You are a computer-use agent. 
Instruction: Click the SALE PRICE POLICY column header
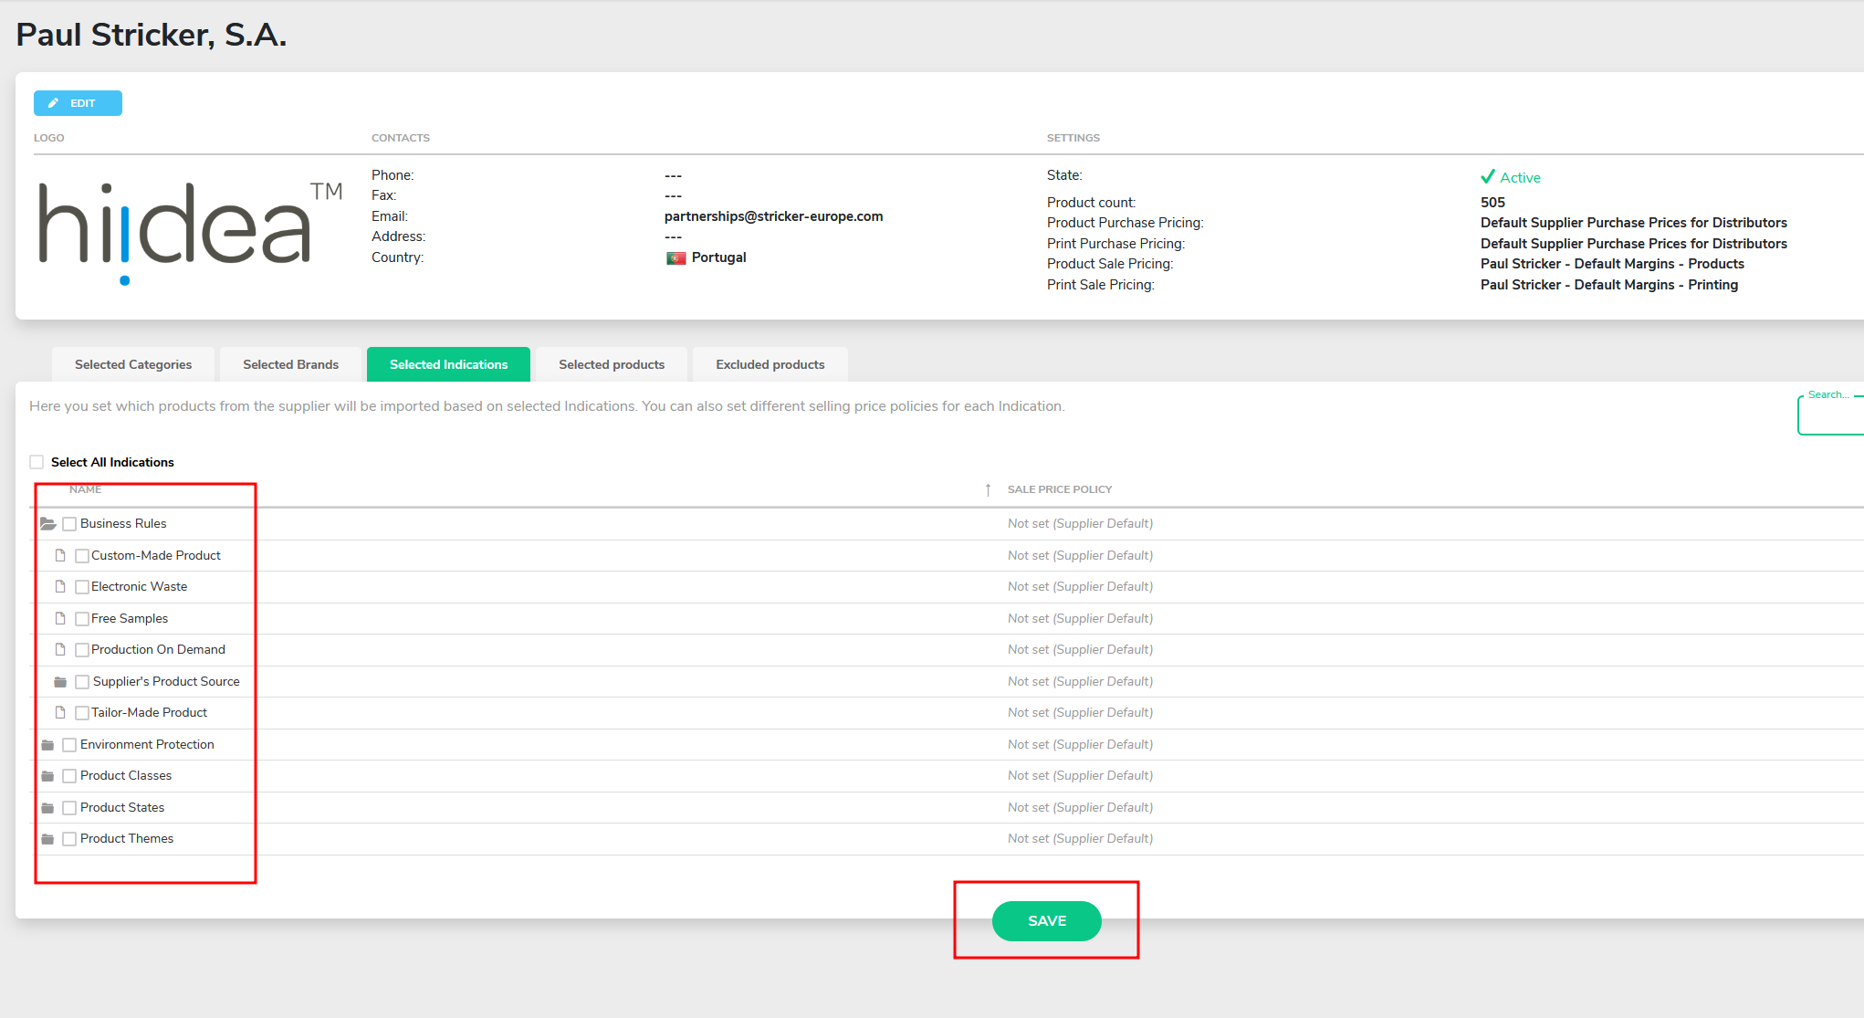(1060, 489)
